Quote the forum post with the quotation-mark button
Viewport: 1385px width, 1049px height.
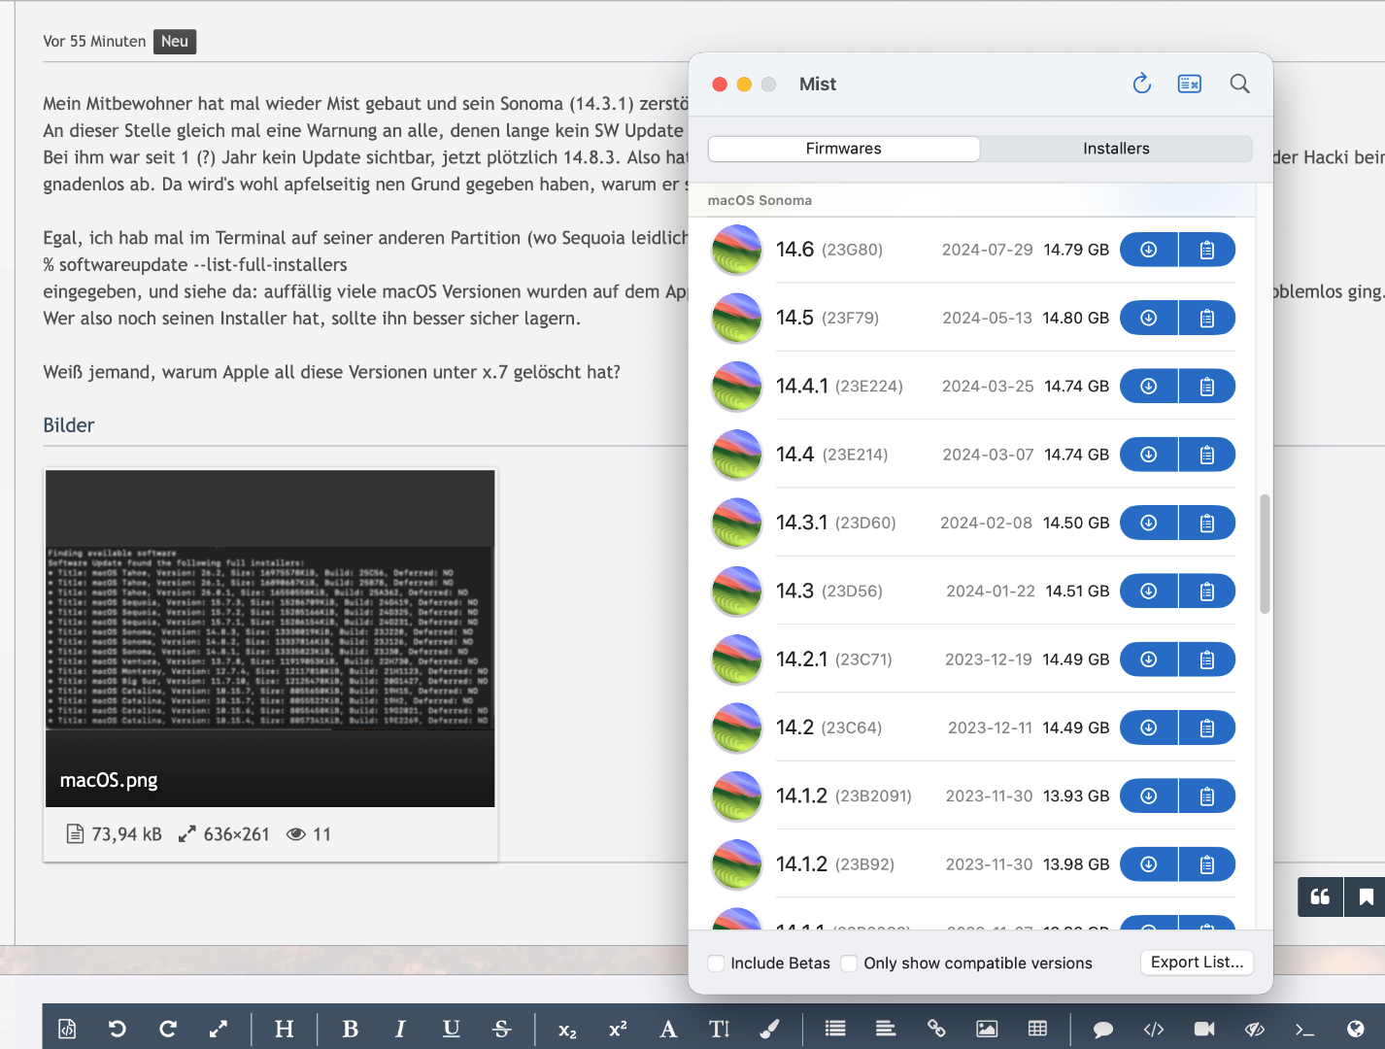1320,897
